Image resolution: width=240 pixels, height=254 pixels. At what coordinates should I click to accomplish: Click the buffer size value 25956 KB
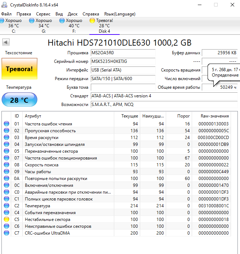[x=220, y=53]
